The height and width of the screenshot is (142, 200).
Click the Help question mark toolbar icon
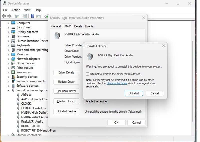pyautogui.click(x=33, y=16)
